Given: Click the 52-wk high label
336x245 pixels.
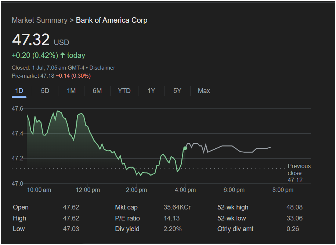Looking at the screenshot, I should coord(233,207).
